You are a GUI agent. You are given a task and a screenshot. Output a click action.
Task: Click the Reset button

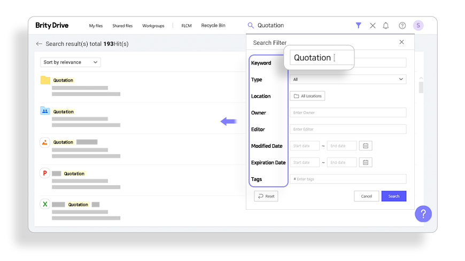(266, 196)
